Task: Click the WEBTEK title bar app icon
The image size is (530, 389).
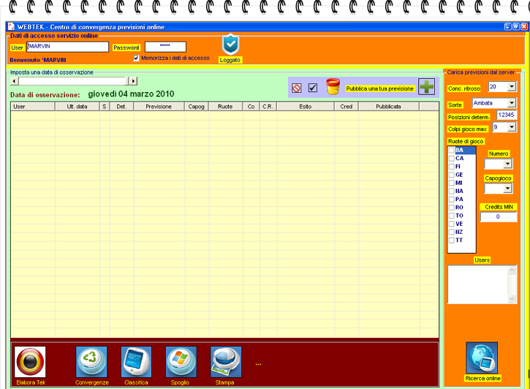Action: point(11,26)
